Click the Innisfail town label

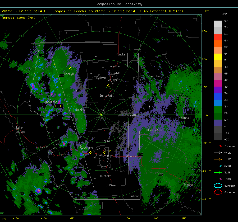tap(107, 96)
